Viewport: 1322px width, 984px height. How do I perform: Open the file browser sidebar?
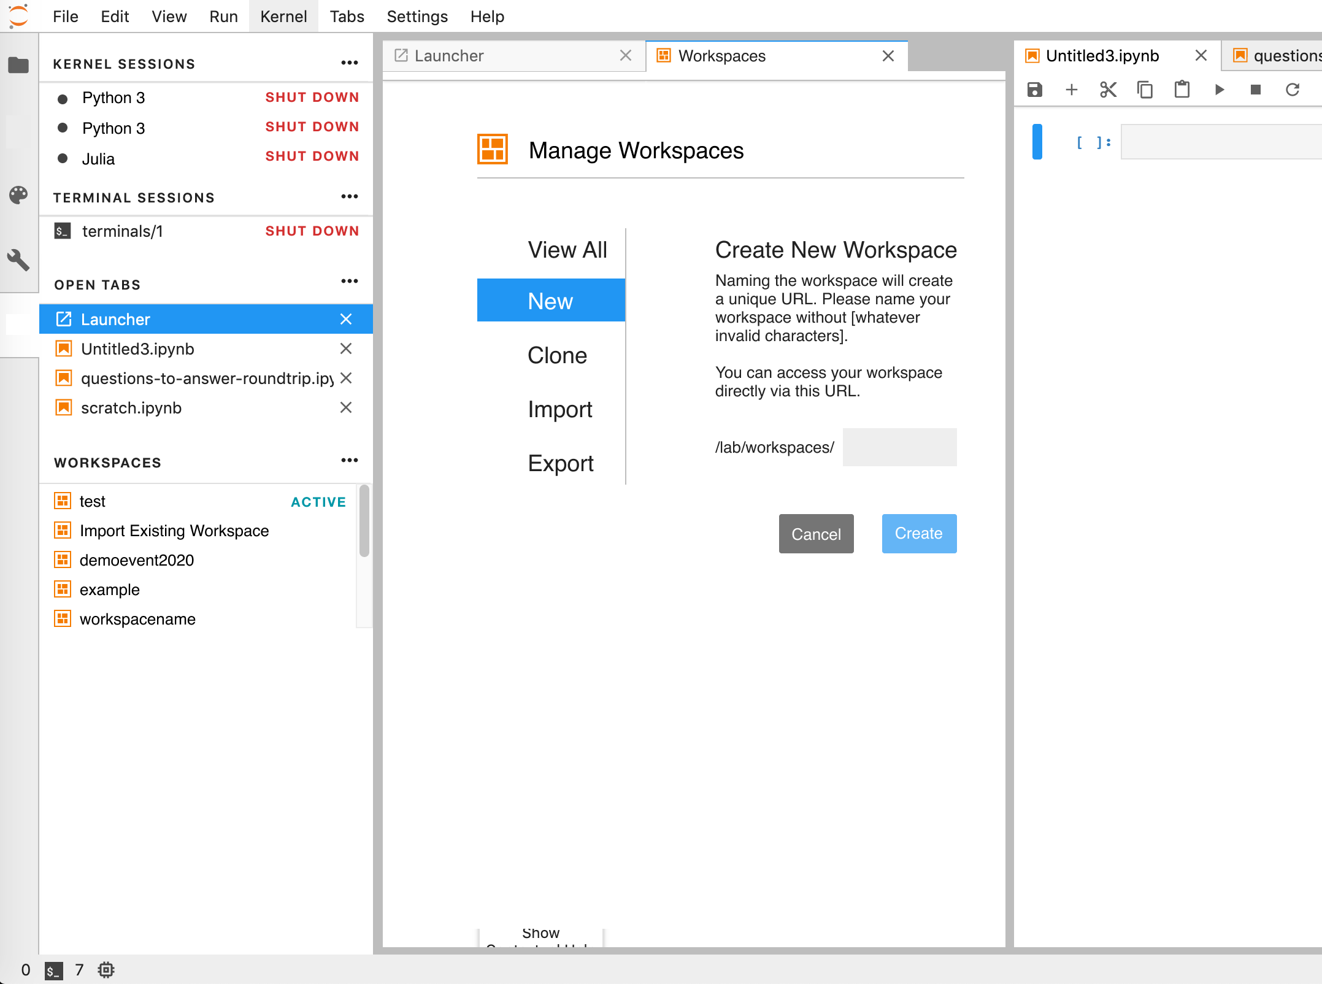pos(18,64)
